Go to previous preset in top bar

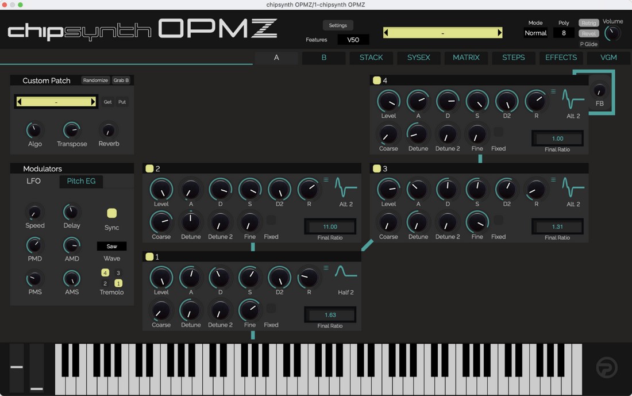tap(386, 33)
